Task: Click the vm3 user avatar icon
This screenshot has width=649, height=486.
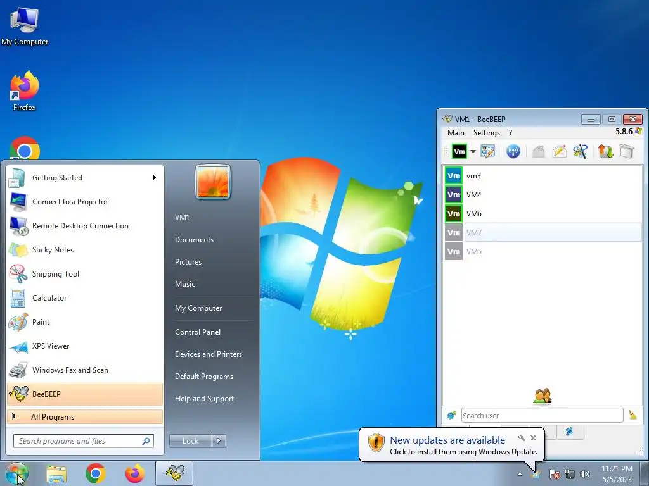Action: point(454,176)
